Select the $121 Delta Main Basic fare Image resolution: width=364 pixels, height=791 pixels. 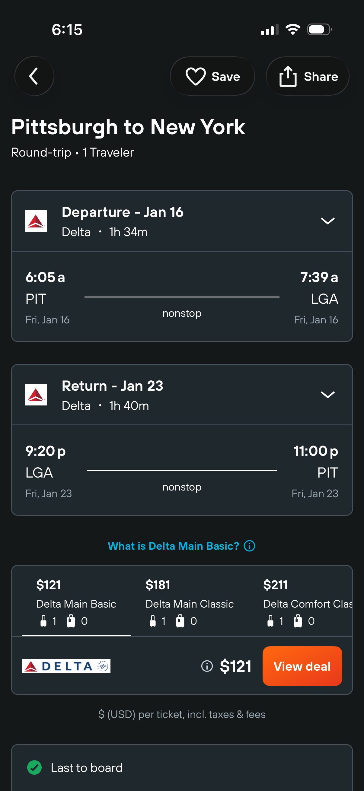(76, 601)
